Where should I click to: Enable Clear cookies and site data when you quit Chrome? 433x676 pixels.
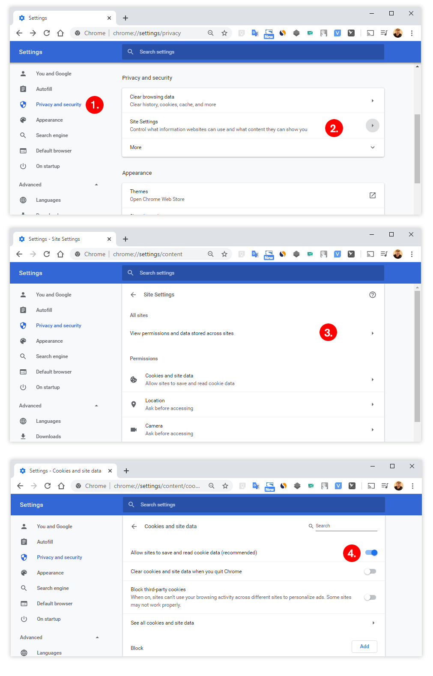tap(370, 571)
